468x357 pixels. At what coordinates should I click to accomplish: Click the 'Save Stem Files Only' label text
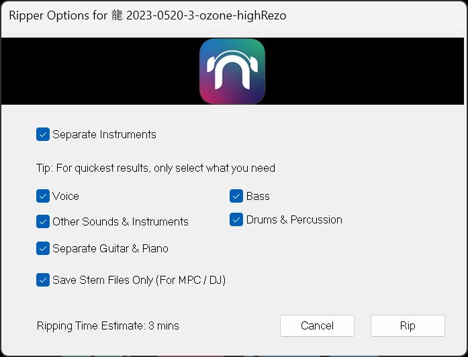pyautogui.click(x=138, y=280)
